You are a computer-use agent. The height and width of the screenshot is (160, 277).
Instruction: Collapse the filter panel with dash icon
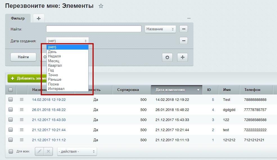tap(189, 18)
